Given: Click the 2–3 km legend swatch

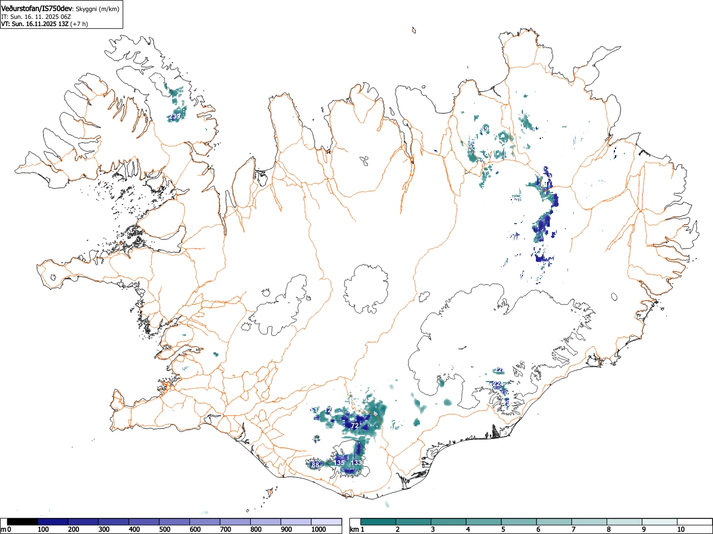Looking at the screenshot, I should (x=413, y=522).
